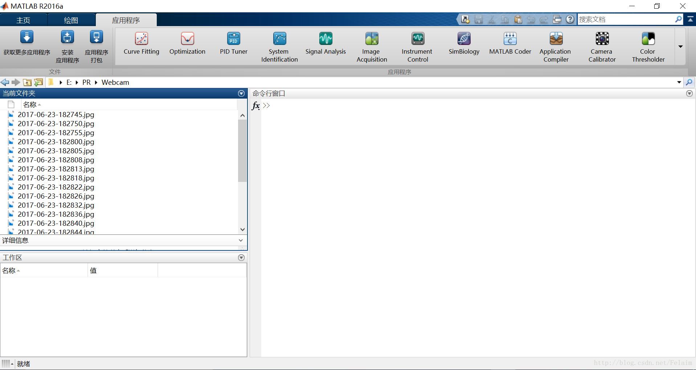Click the status bar busy indicator icon

7,363
